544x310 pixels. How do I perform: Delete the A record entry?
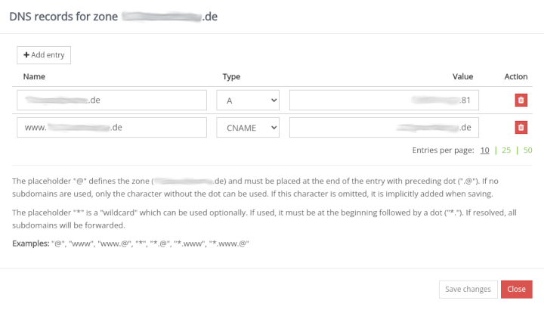[521, 101]
